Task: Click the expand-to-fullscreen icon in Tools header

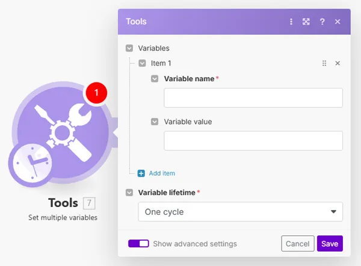Action: [306, 22]
